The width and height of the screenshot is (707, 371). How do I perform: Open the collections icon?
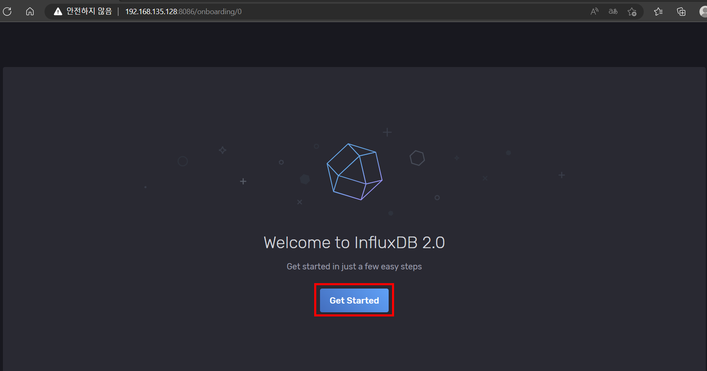pyautogui.click(x=681, y=11)
